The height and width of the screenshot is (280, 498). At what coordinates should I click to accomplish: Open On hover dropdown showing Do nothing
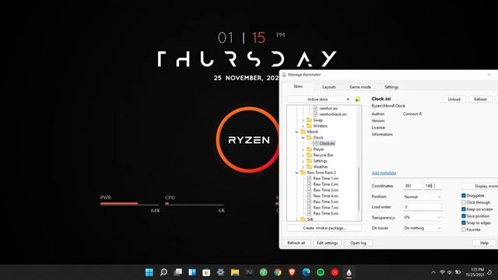(422, 228)
